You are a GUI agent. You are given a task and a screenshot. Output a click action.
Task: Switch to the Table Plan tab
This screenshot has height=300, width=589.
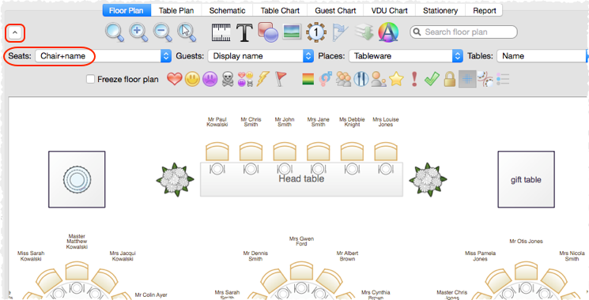tap(176, 10)
